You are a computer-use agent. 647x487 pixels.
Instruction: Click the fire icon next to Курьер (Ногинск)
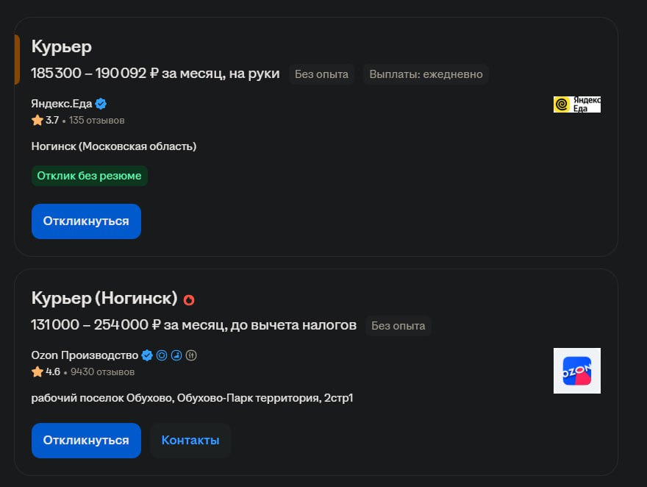click(189, 299)
